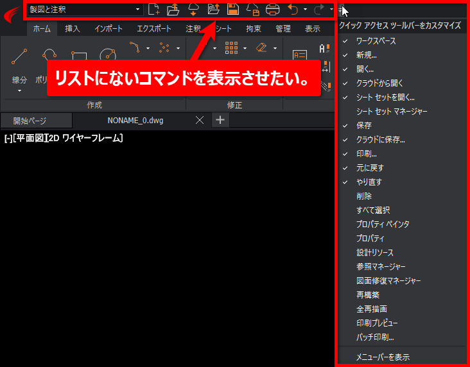The width and height of the screenshot is (470, 367).
Task: Click the Undo arrow icon
Action: pos(293,9)
